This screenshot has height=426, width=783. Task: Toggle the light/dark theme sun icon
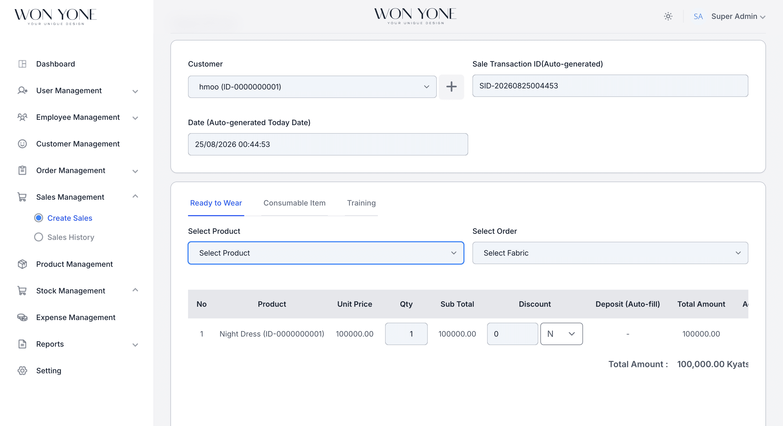click(668, 16)
